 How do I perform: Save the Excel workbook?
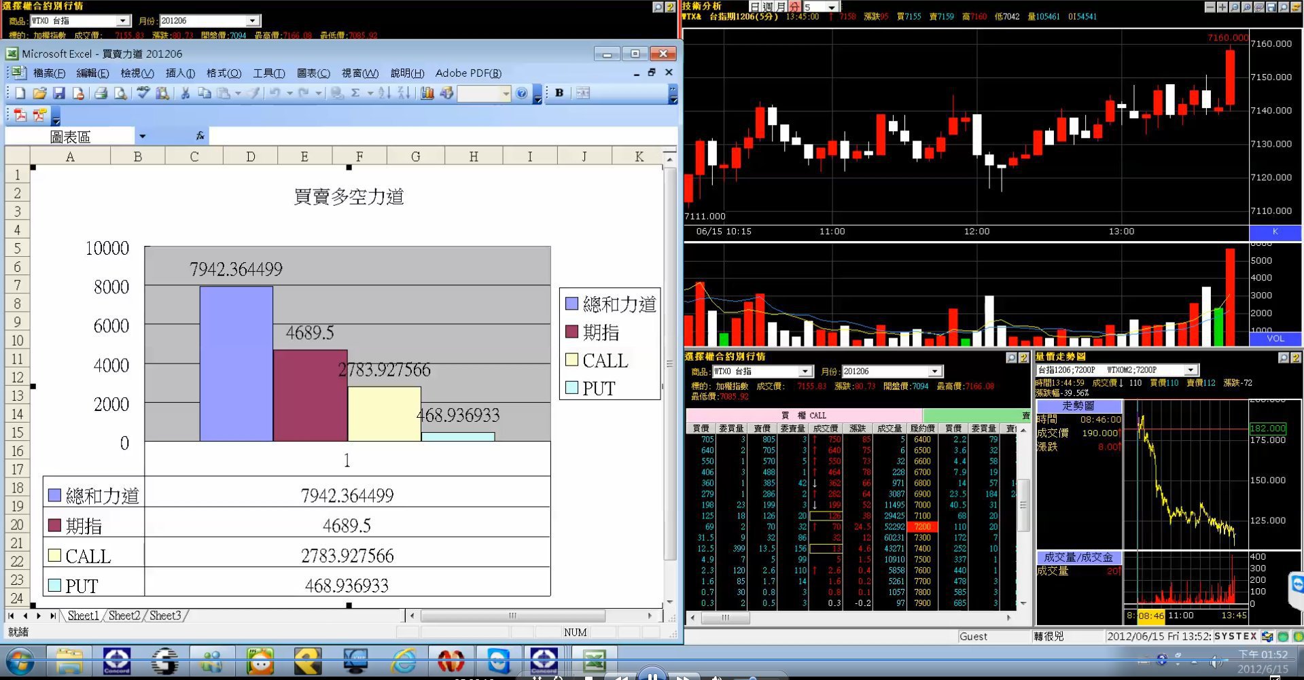[58, 93]
